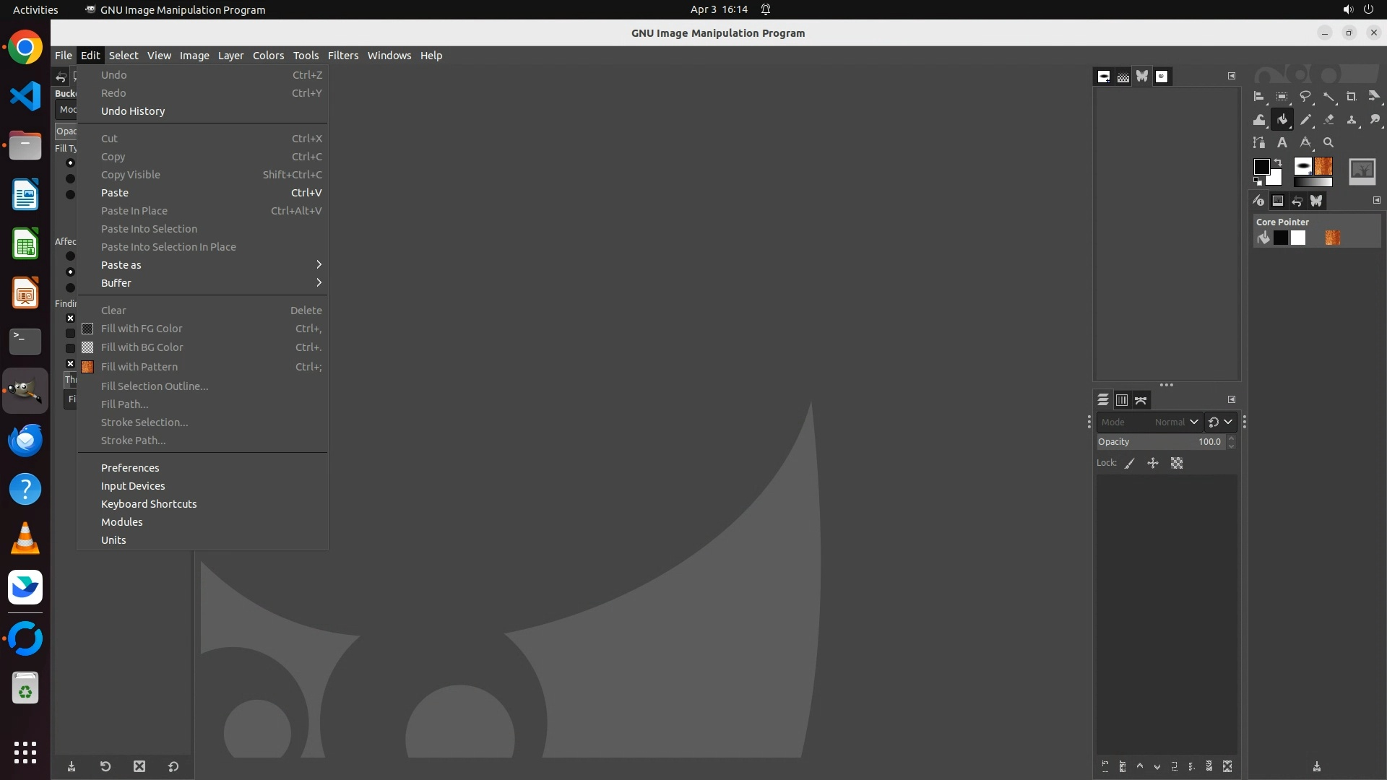Toggle lock alpha channel checkerboard icon
1387x780 pixels.
pyautogui.click(x=1177, y=464)
